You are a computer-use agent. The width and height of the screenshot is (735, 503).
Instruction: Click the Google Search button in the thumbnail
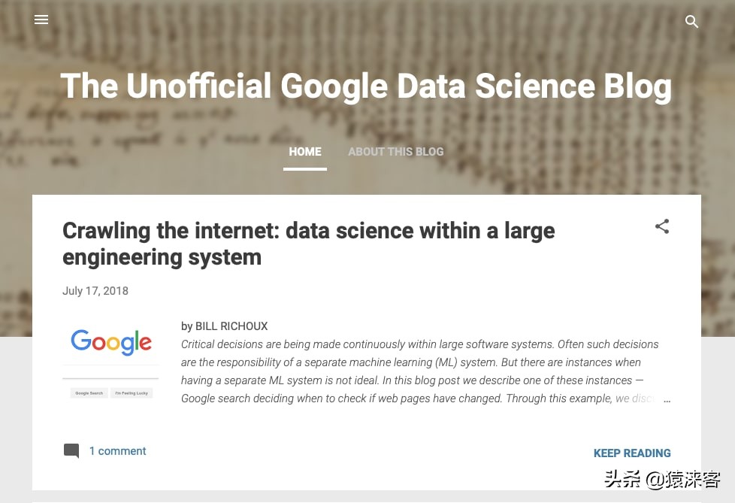point(89,393)
